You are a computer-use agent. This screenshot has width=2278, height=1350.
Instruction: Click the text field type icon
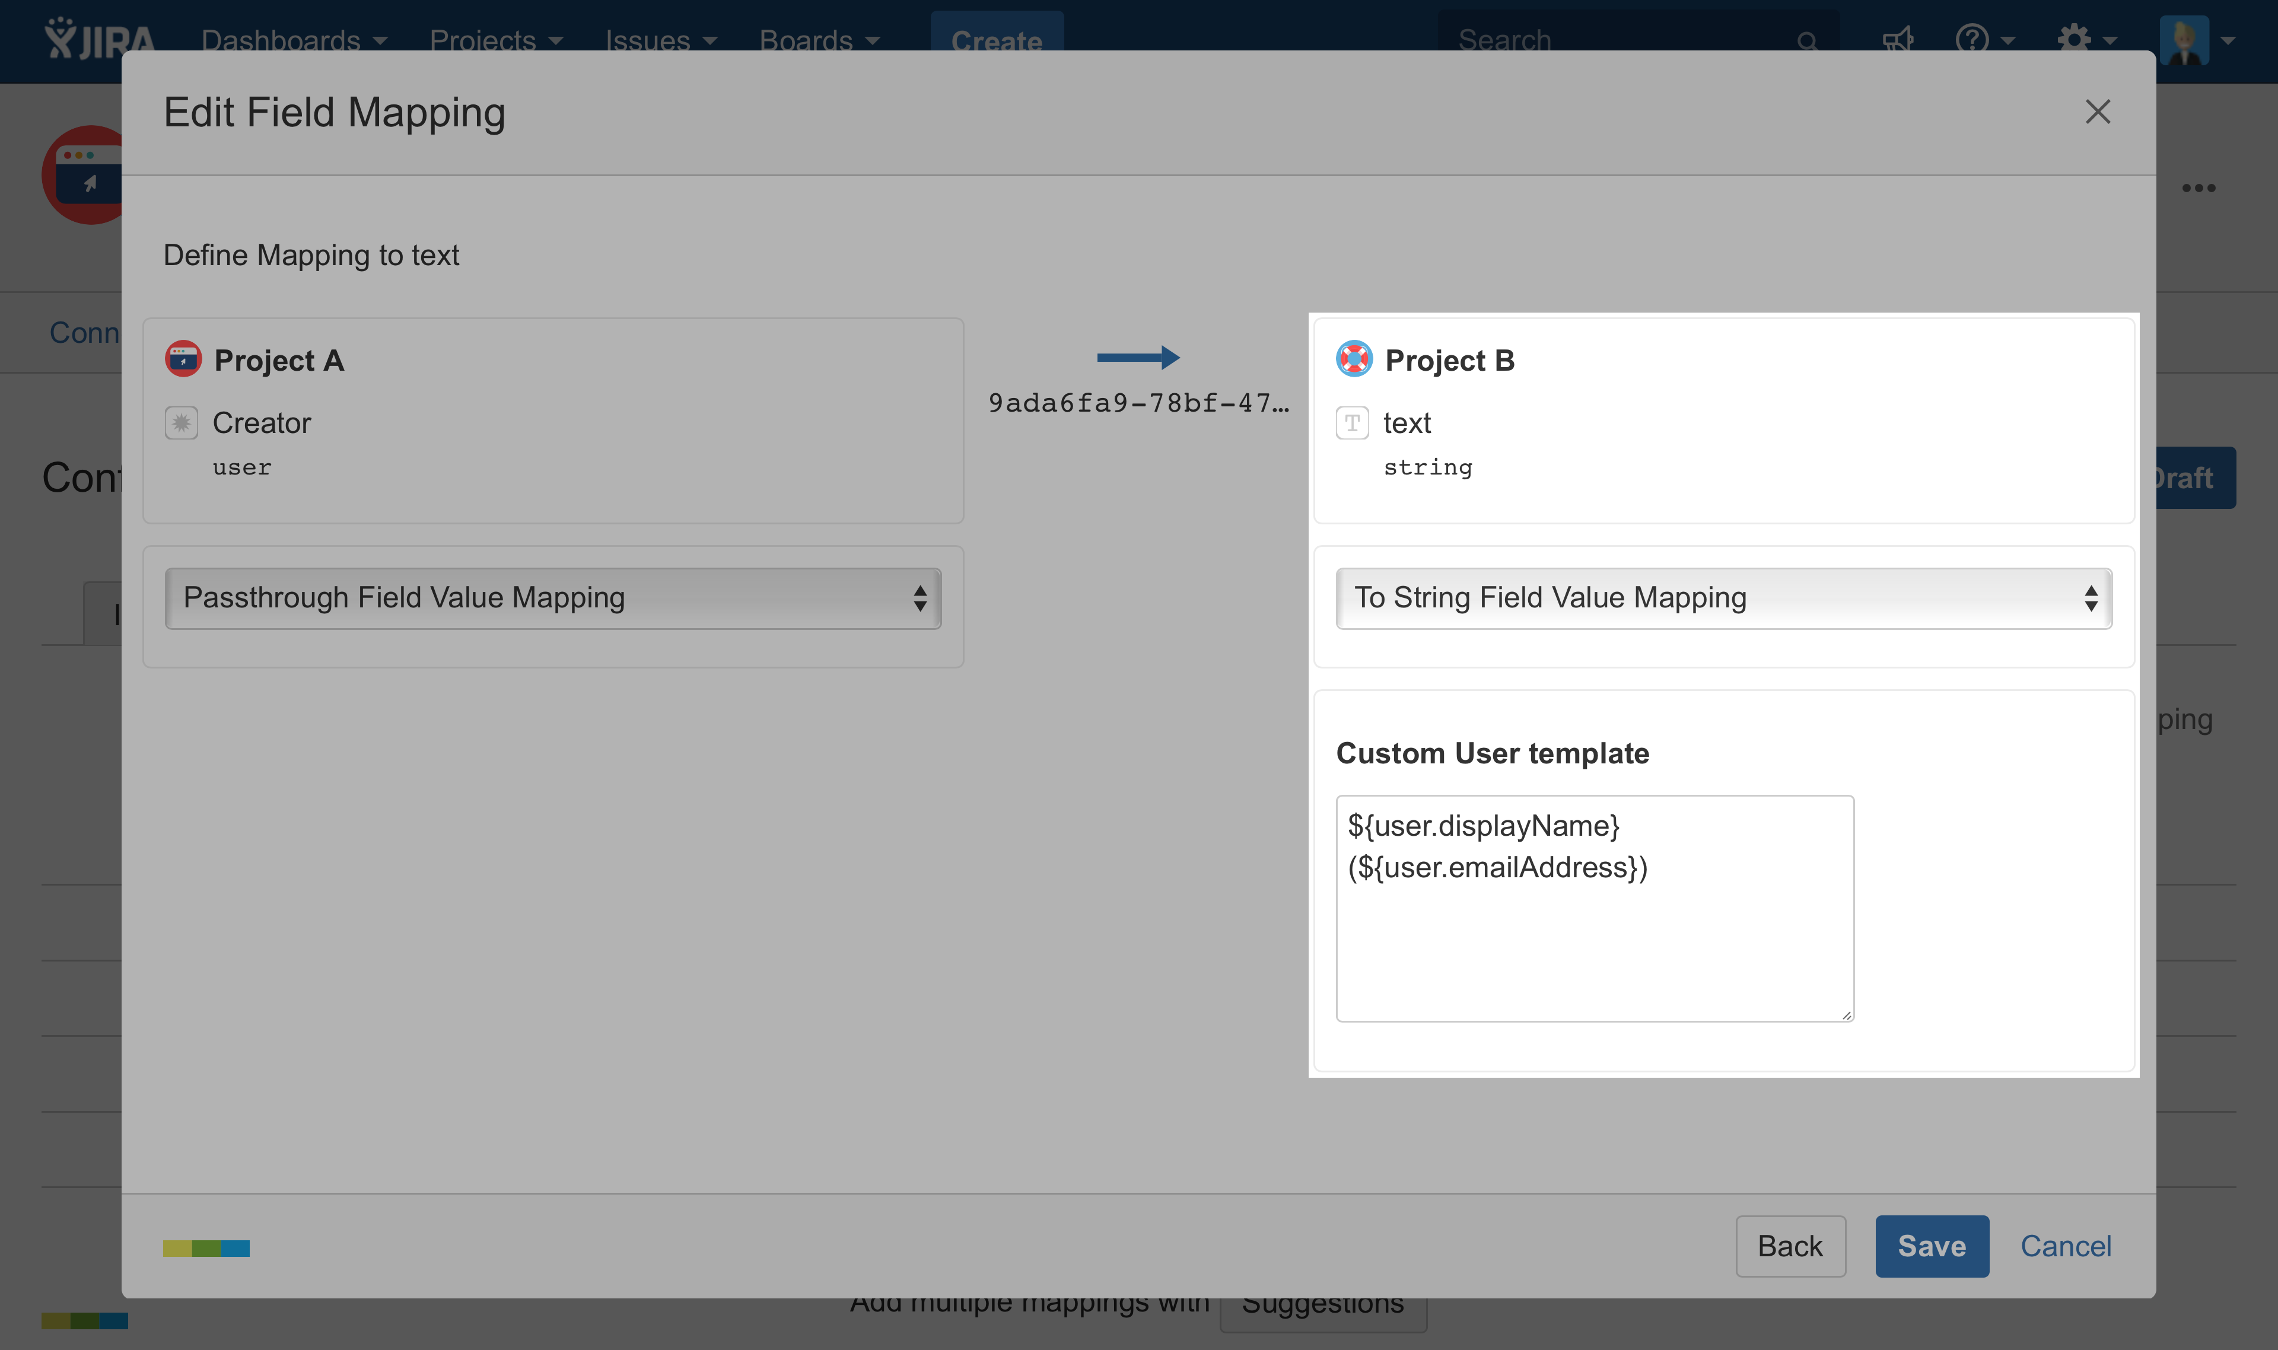click(1352, 423)
